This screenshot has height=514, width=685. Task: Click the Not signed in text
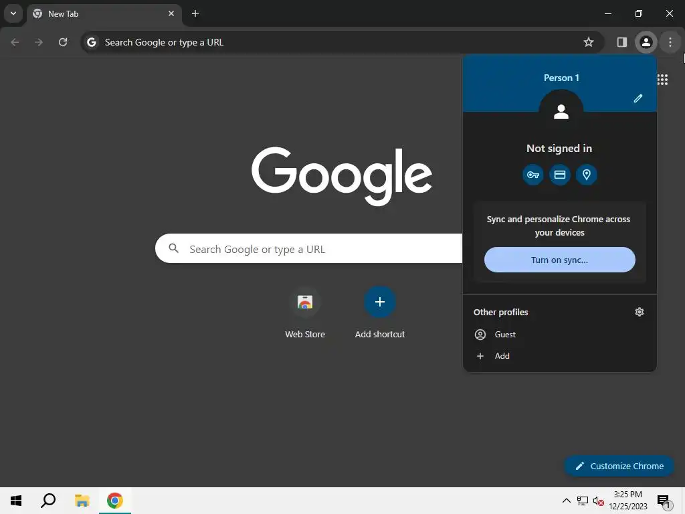(559, 149)
